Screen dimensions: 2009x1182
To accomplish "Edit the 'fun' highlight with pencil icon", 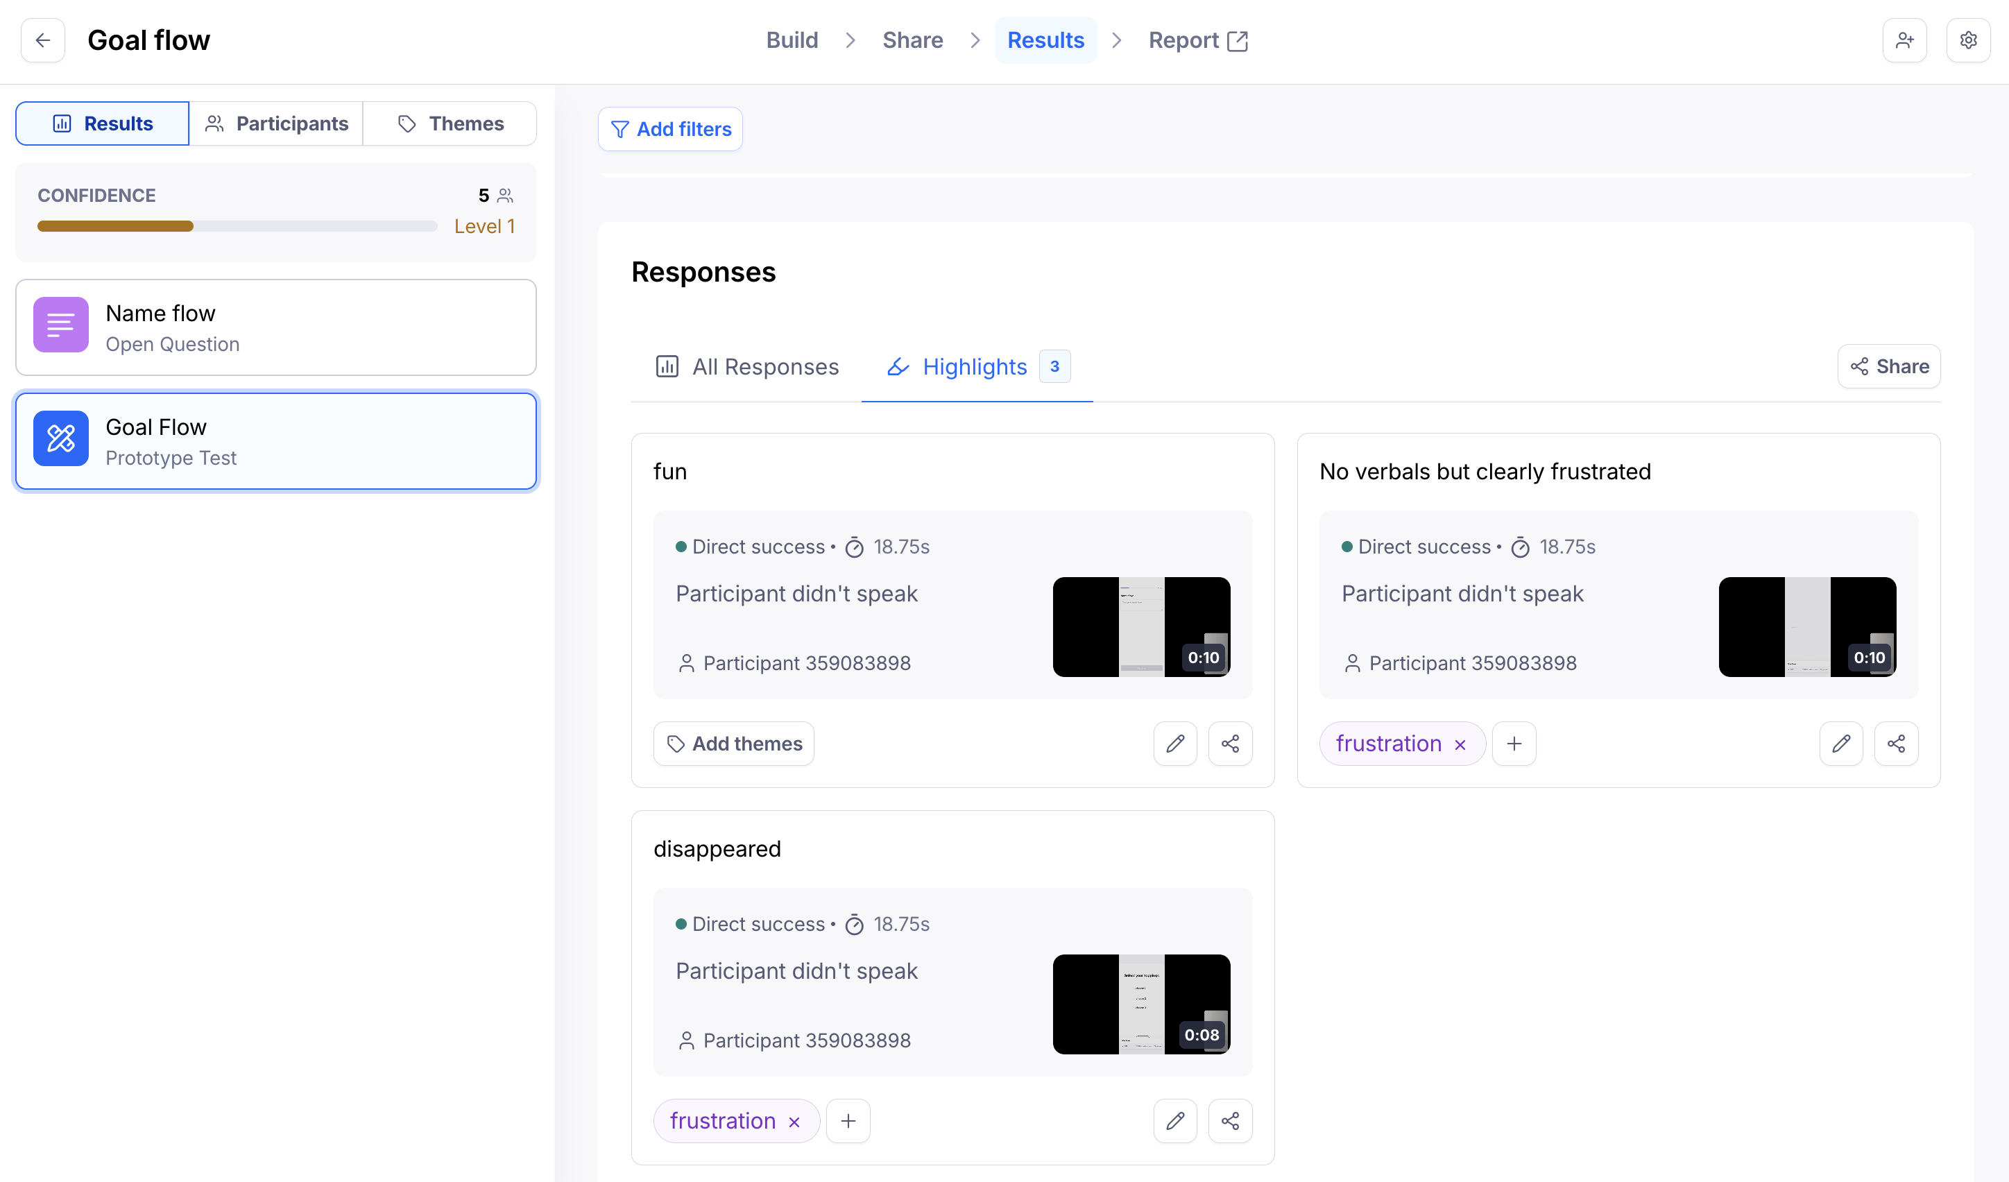I will [1174, 744].
